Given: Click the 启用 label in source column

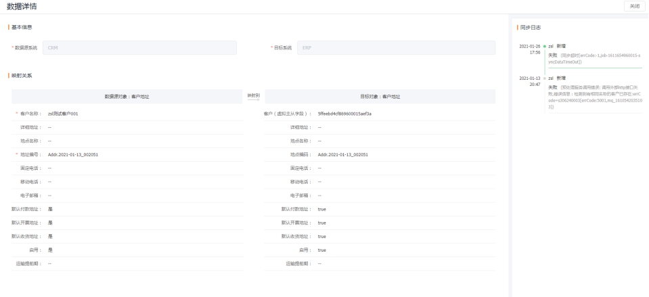Looking at the screenshot, I should (x=35, y=250).
